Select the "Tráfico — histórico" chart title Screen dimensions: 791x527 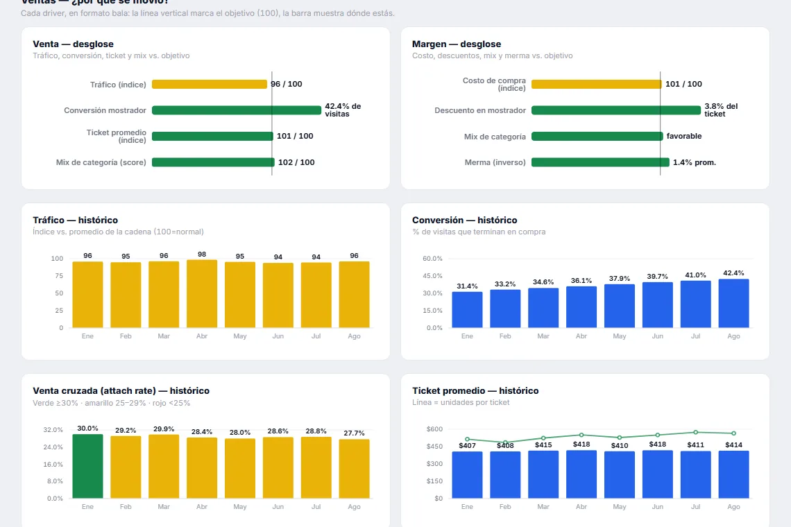tap(75, 220)
